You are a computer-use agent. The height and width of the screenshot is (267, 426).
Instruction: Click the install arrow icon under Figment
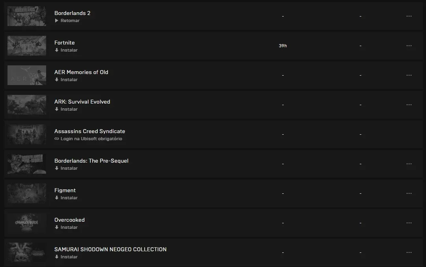tap(56, 198)
